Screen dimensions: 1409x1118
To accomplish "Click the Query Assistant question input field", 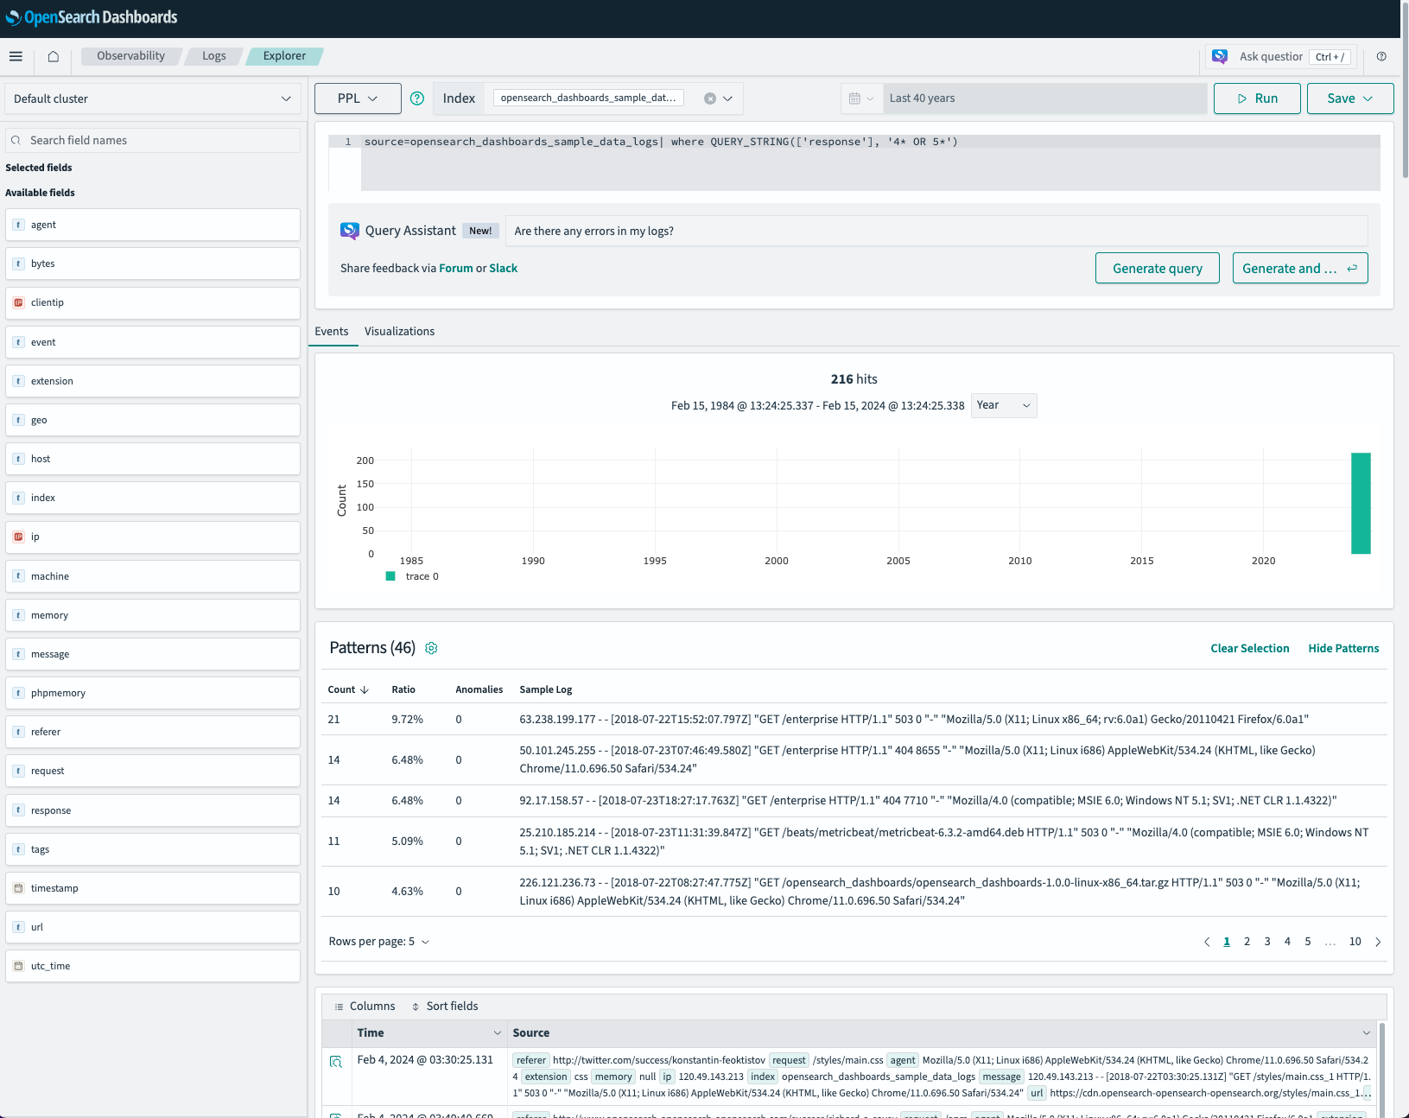I will tap(936, 231).
